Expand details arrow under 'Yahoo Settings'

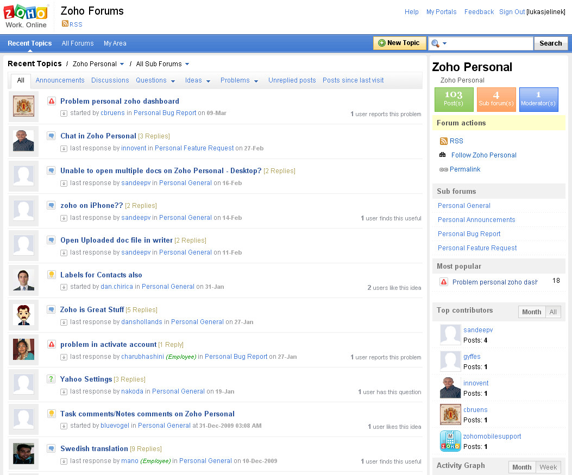pyautogui.click(x=64, y=392)
